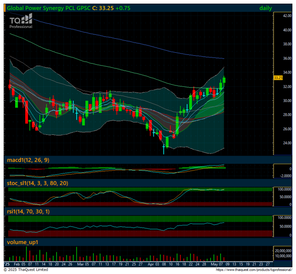Click the 42.00 price axis label
Screen dimensions: 296x274
coord(287,16)
